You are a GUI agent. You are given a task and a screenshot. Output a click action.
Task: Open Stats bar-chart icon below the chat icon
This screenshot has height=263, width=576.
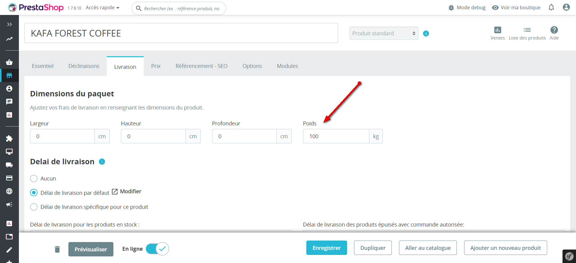(9, 115)
